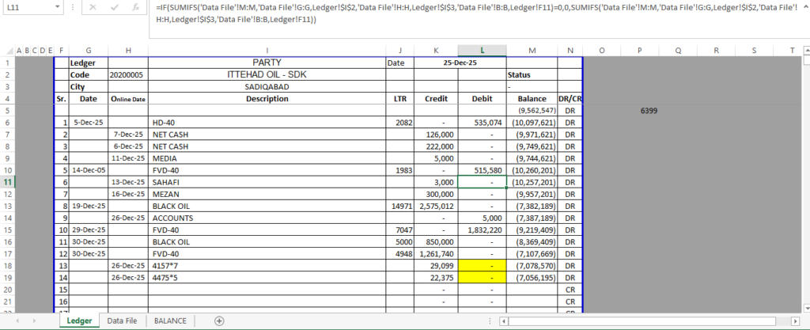Add a new sheet with plus icon

pyautogui.click(x=219, y=321)
